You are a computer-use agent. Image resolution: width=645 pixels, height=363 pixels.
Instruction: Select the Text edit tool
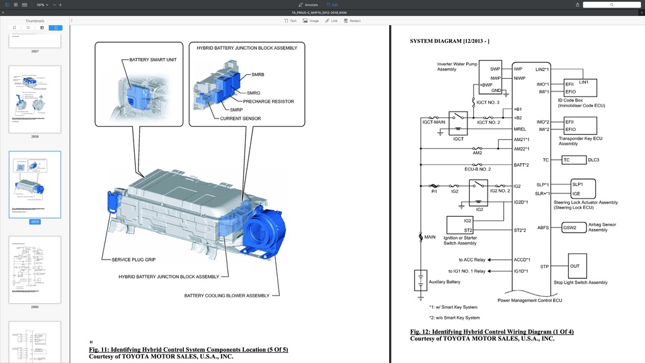click(x=290, y=21)
